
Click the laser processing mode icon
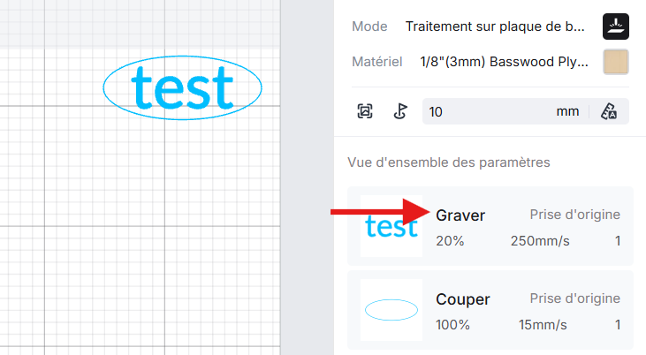(615, 26)
